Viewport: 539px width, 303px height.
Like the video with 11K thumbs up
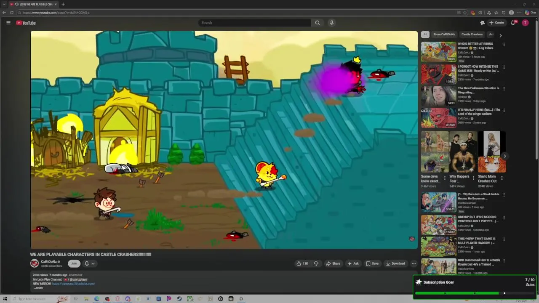(x=302, y=263)
